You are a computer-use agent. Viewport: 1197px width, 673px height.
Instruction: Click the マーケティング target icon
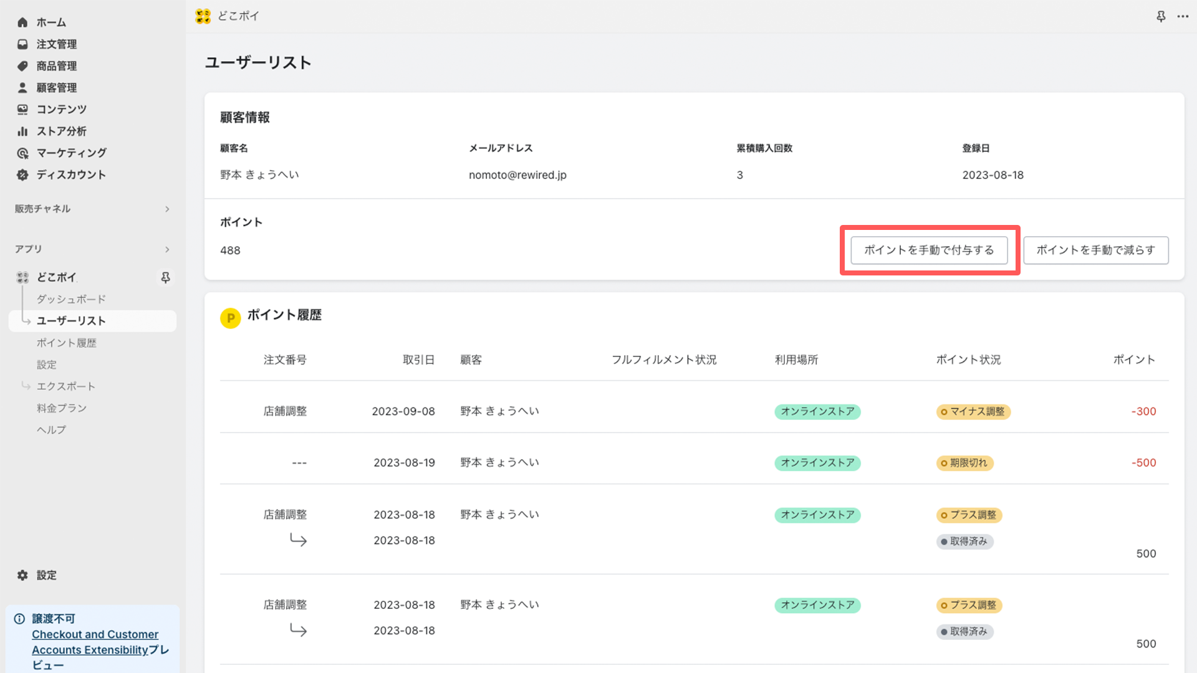[22, 153]
